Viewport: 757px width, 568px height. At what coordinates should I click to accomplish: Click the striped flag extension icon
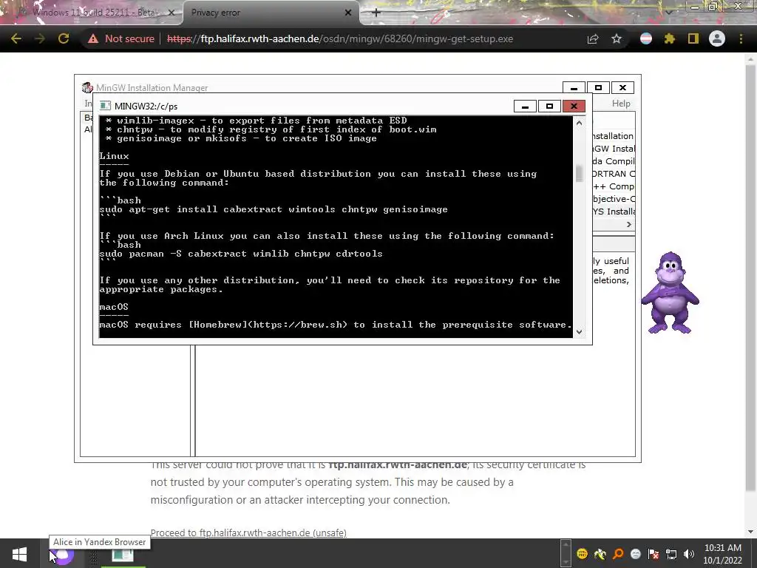point(646,38)
